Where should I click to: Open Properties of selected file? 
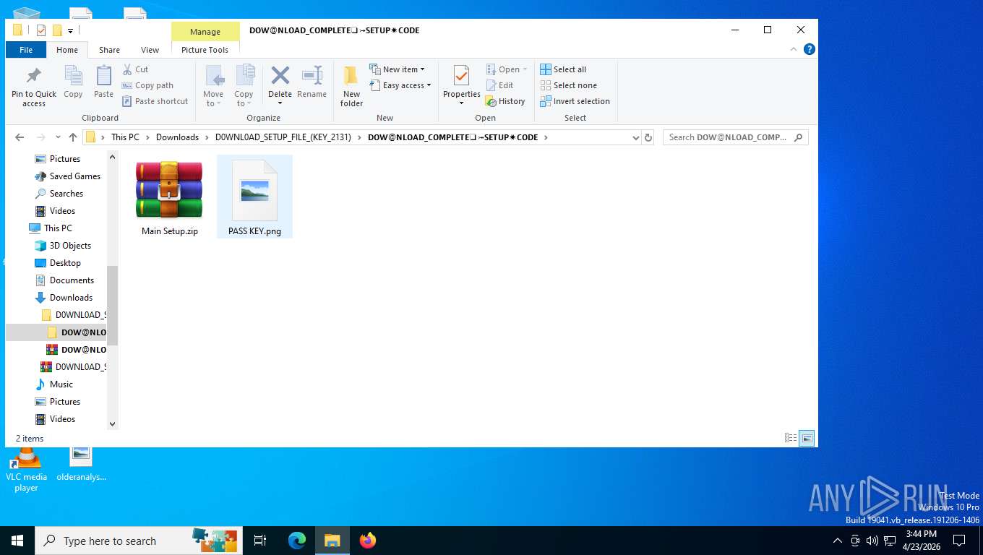461,84
